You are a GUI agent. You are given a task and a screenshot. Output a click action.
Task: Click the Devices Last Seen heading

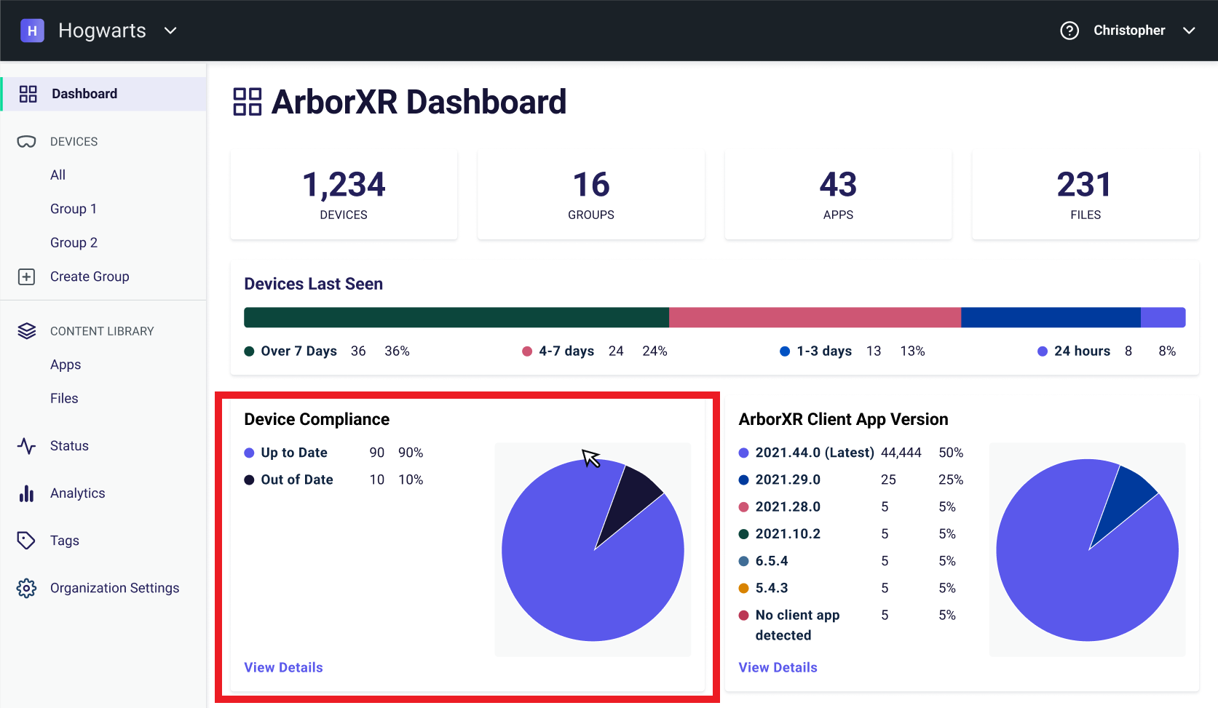(x=313, y=284)
